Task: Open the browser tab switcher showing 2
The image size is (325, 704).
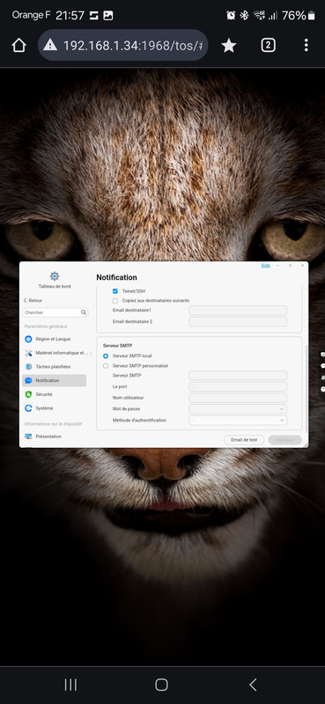Action: pos(268,45)
